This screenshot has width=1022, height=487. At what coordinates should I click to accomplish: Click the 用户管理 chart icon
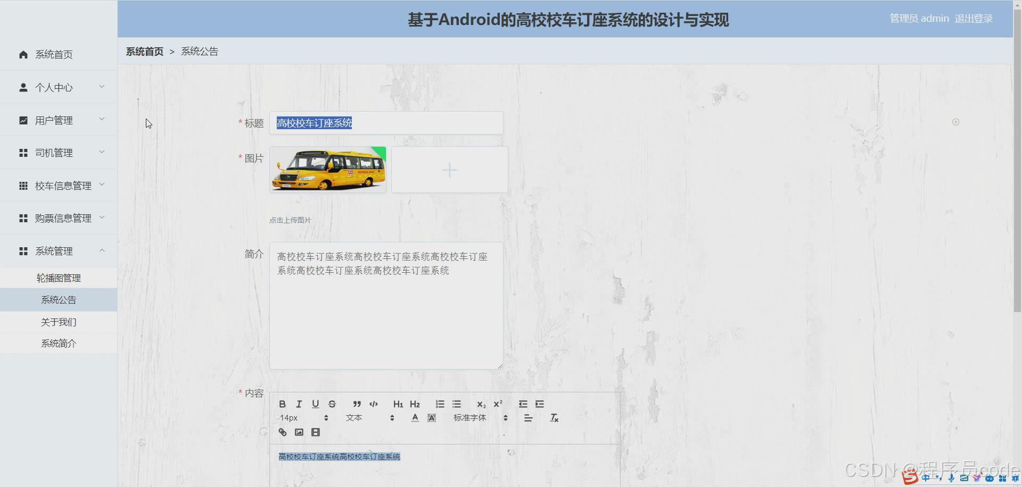click(x=23, y=120)
